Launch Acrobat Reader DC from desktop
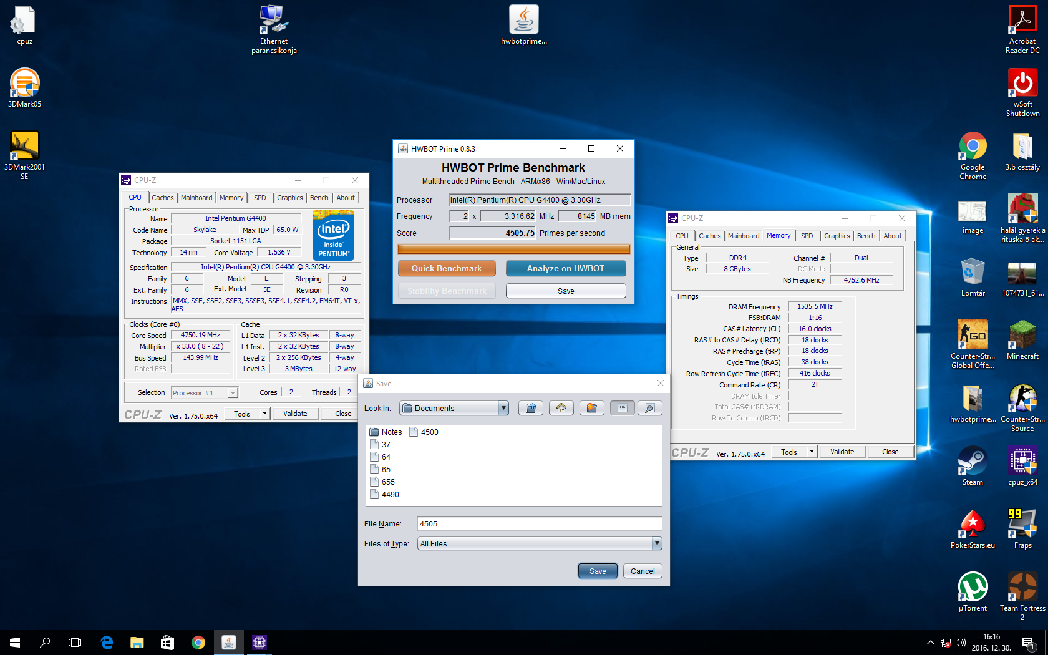 pyautogui.click(x=1022, y=29)
